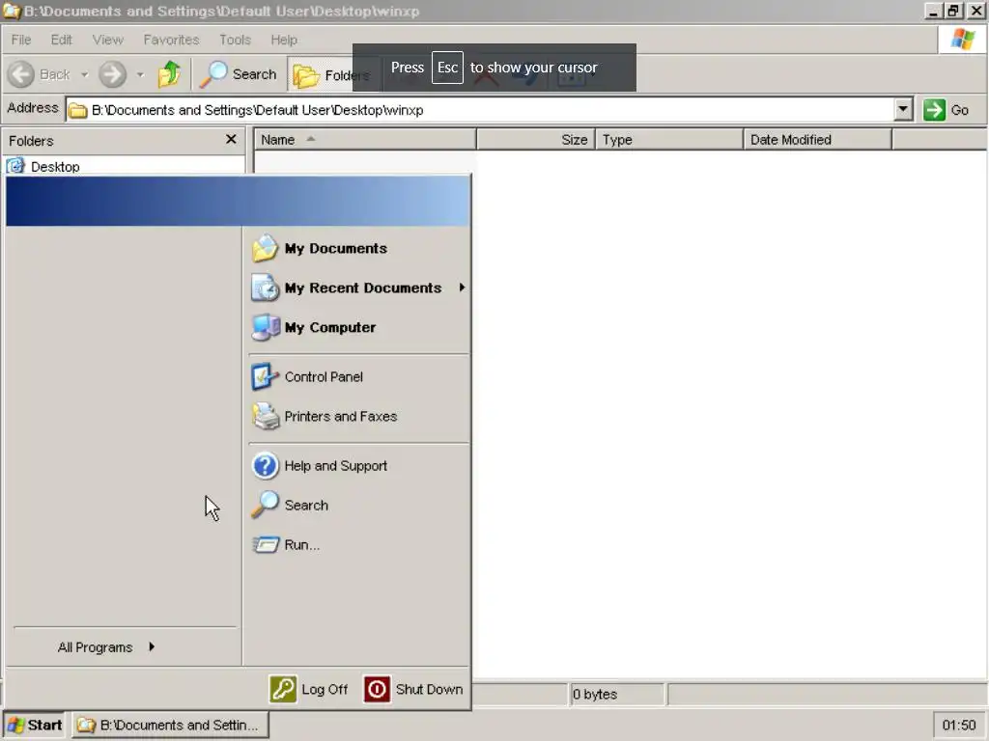Screen dimensions: 989x741
Task: Click the Forward navigation arrow
Action: 113,74
